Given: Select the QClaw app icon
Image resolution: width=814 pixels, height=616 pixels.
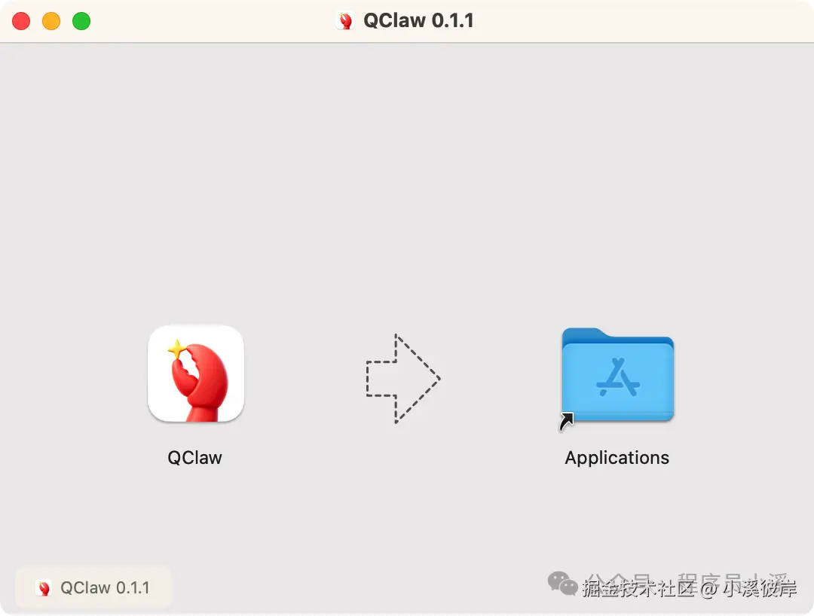Looking at the screenshot, I should pos(196,374).
